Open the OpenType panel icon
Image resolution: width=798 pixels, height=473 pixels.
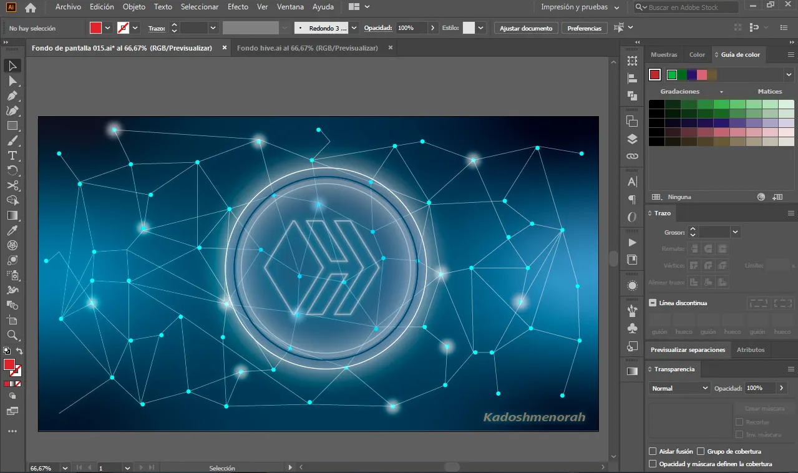[x=632, y=217]
